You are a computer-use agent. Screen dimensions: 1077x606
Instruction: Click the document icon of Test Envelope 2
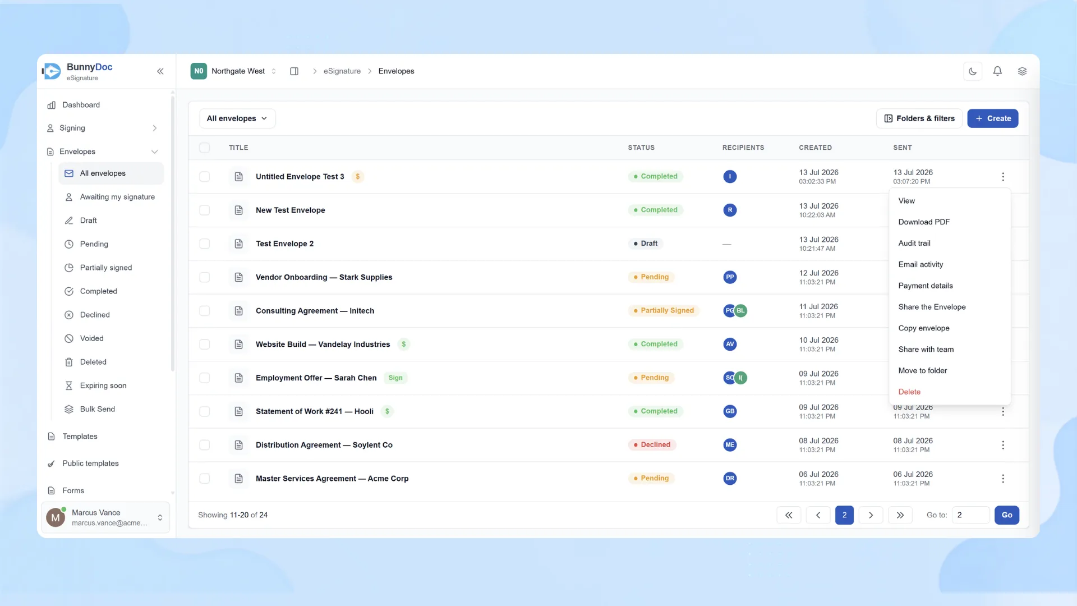click(x=238, y=244)
